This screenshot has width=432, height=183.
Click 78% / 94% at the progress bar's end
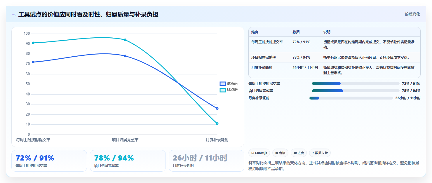pyautogui.click(x=411, y=91)
